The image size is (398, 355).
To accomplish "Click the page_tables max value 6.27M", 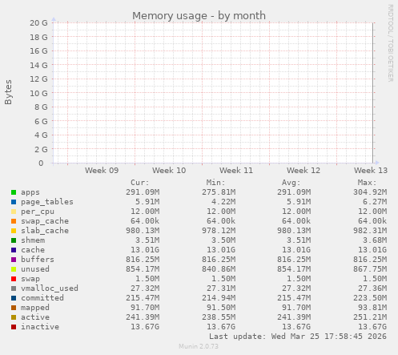I will [x=375, y=202].
